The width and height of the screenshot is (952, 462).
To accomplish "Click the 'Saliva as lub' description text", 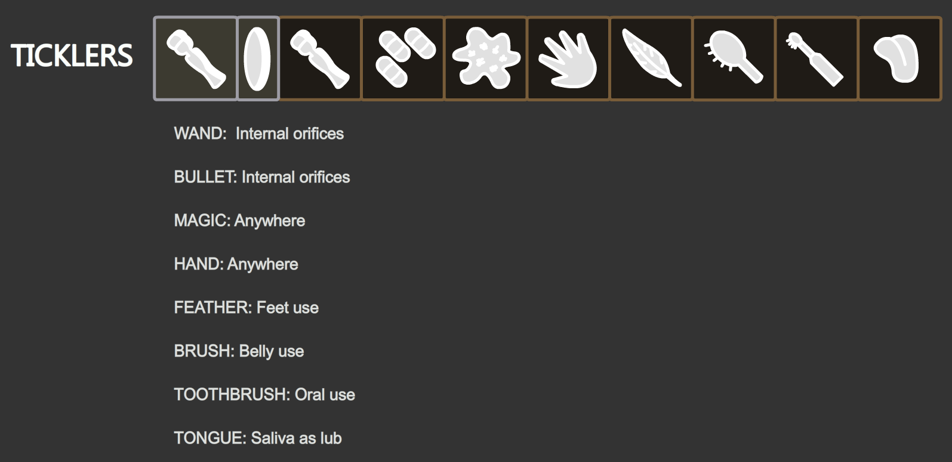I will click(296, 438).
